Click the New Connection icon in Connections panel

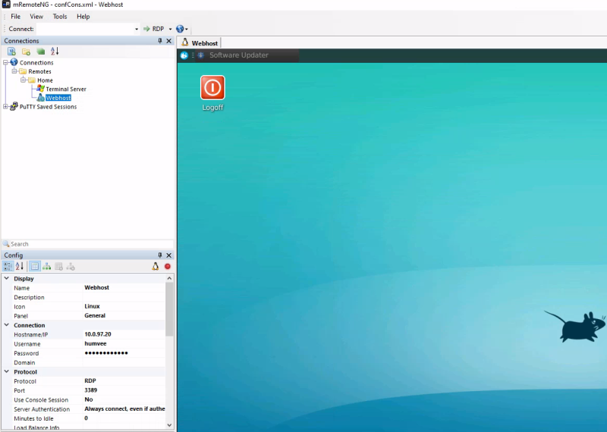click(x=11, y=52)
